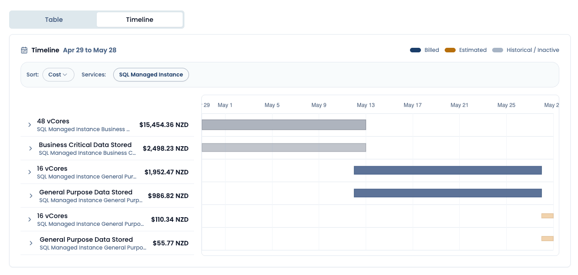Expand the Business Critical Data Stored row
The height and width of the screenshot is (275, 578).
pos(31,148)
